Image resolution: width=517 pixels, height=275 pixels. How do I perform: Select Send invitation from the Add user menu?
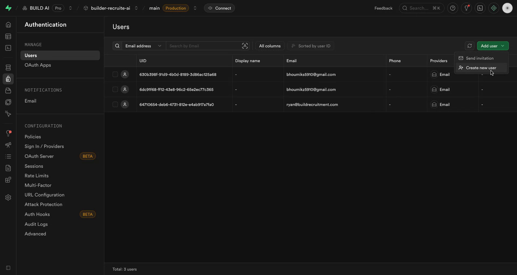coord(479,58)
